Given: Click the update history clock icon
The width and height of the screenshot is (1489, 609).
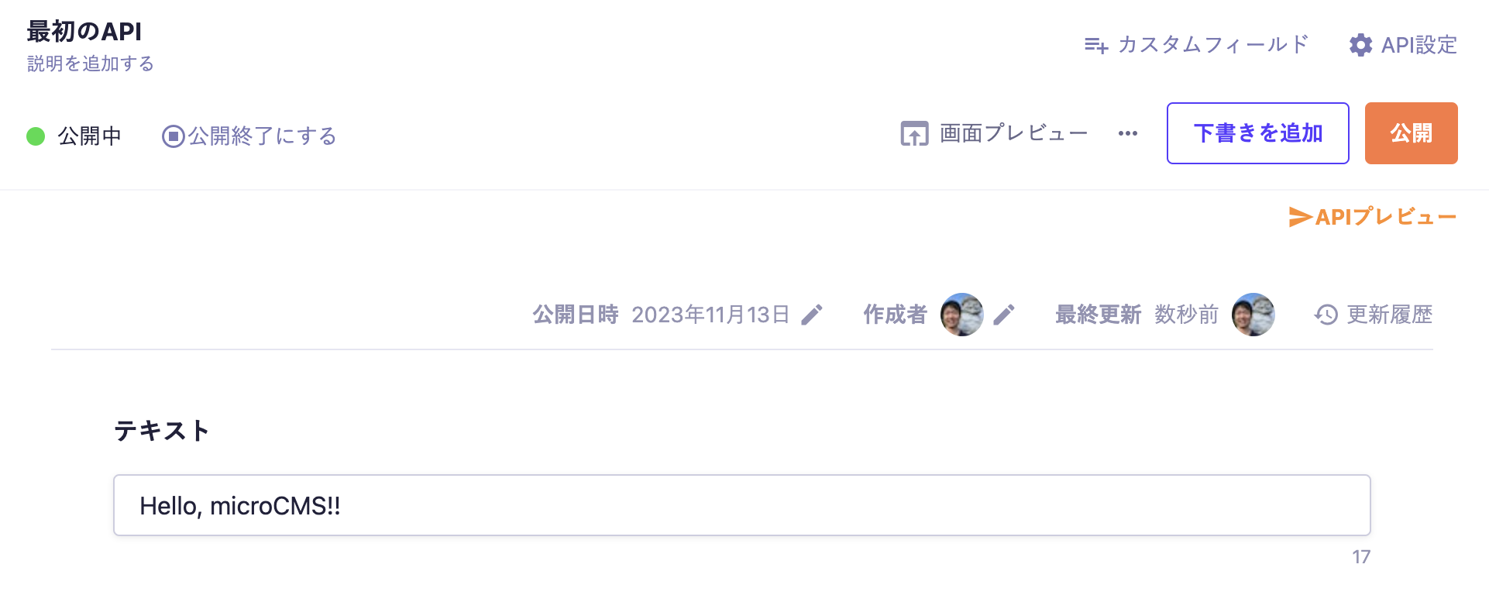Looking at the screenshot, I should tap(1326, 315).
